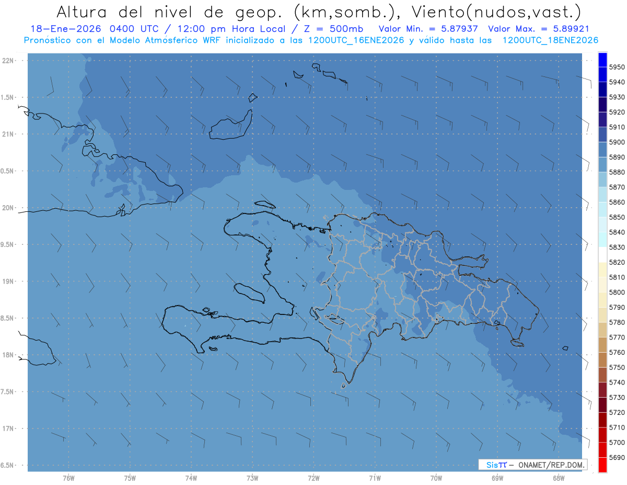The image size is (627, 485).
Task: Click the '76W' longitude label
Action: coord(68,478)
